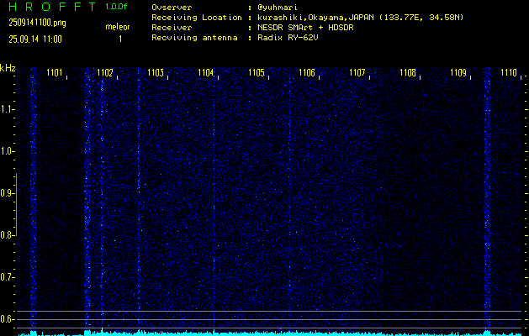Click the 1107 time marker
Screen dimensions: 529x336
tap(357, 72)
